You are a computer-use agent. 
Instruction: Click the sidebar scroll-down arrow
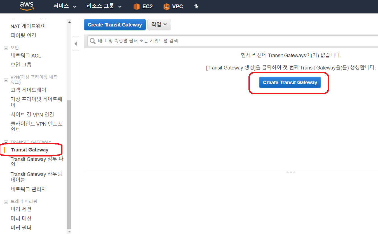pyautogui.click(x=69, y=231)
